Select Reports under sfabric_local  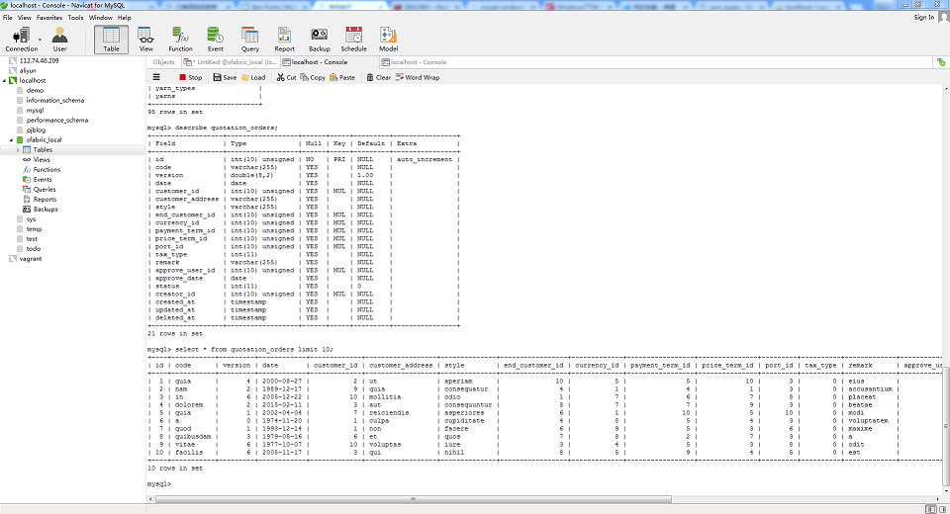coord(45,200)
